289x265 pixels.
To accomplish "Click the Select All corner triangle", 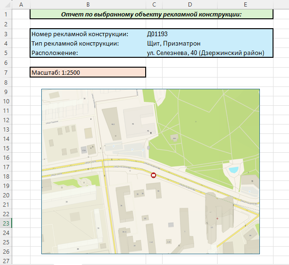I will click(6, 4).
